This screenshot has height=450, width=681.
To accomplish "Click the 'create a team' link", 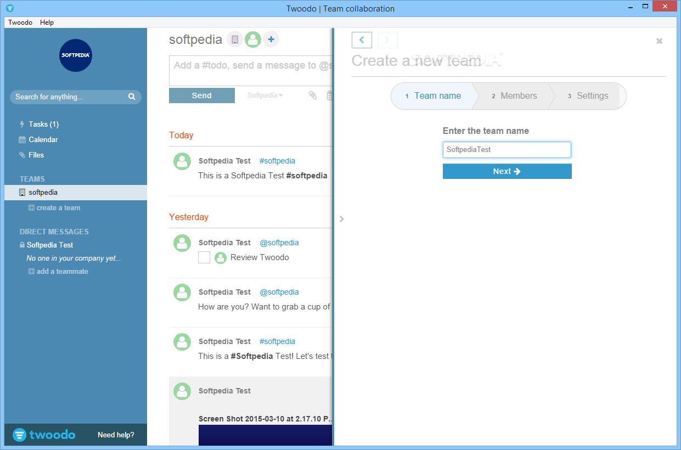I will coord(54,208).
